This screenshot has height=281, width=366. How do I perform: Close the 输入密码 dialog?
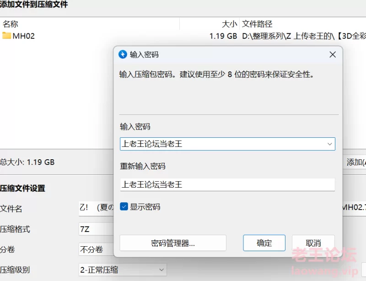pyautogui.click(x=333, y=54)
